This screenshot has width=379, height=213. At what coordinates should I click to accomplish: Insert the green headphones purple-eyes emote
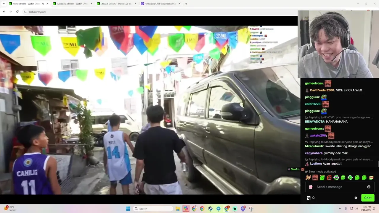[x=336, y=177]
